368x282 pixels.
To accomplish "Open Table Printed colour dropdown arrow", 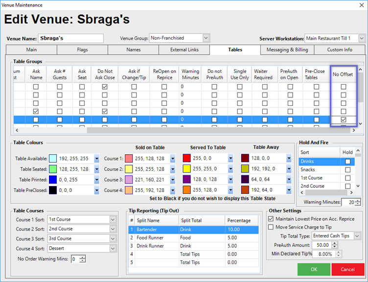I will point(97,180).
